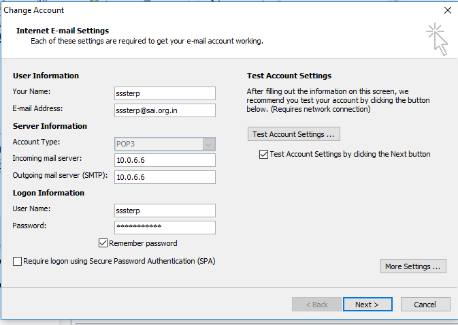Click the Test Account Settings ... button
The width and height of the screenshot is (458, 325).
tap(293, 134)
